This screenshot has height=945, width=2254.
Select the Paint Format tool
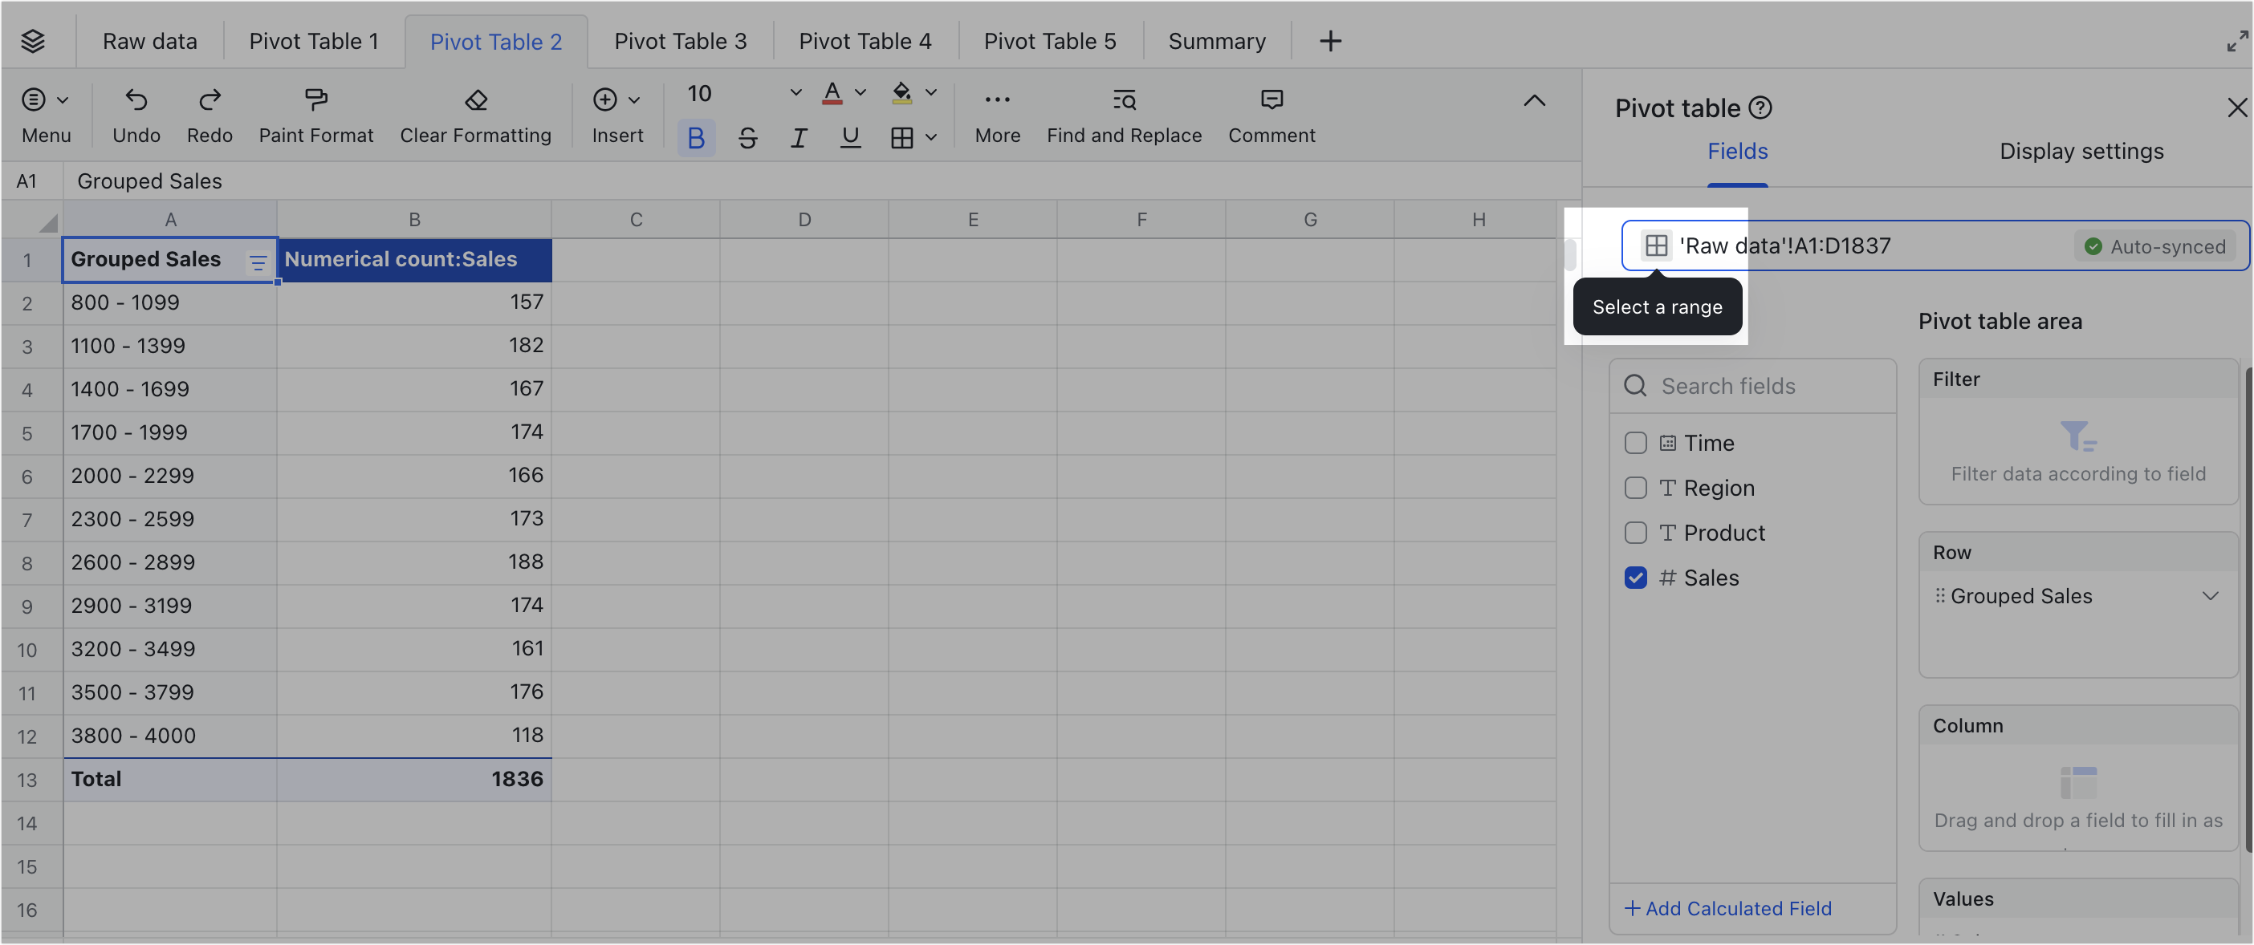pyautogui.click(x=315, y=99)
